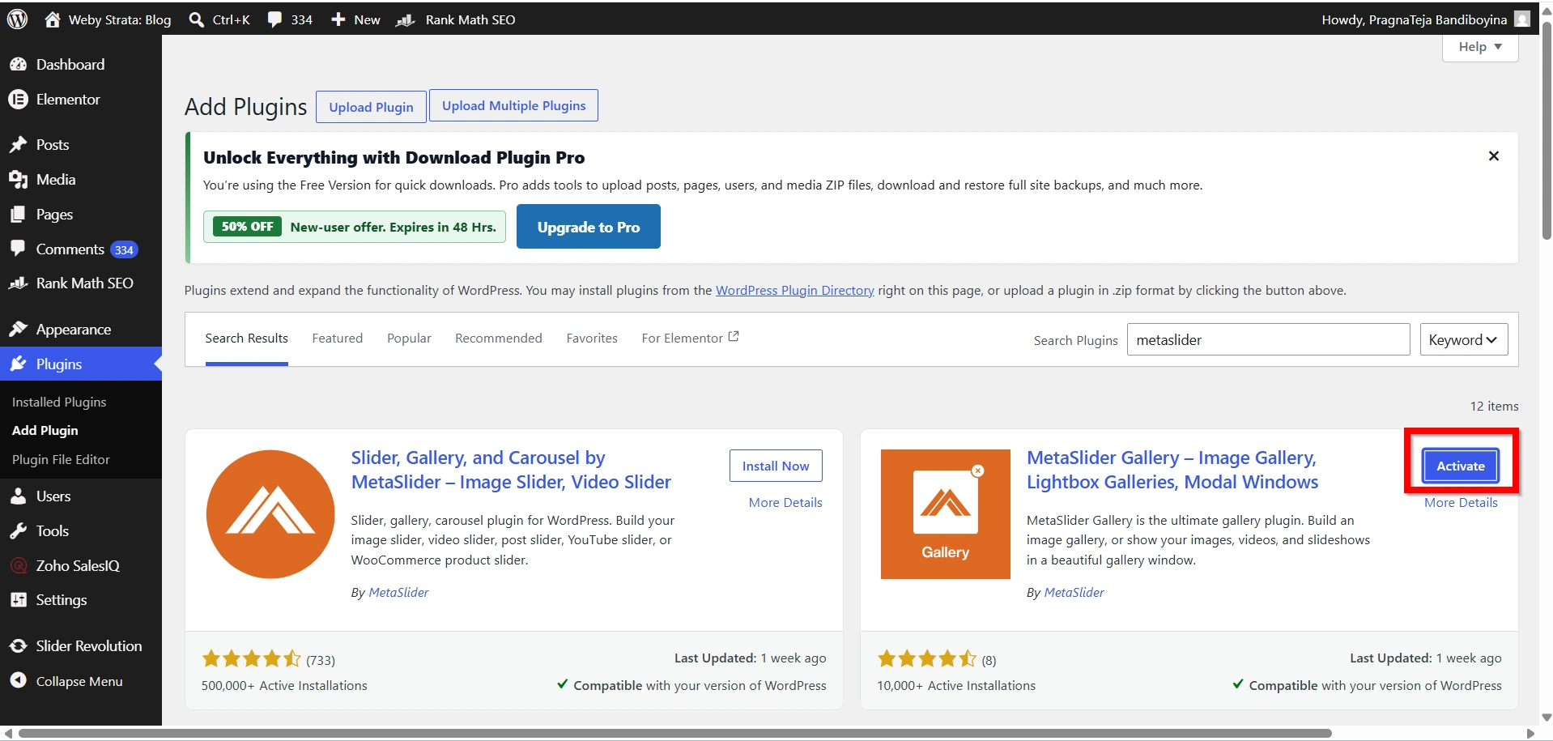Open the MetaSlider author link under the slider plugin
Image resolution: width=1553 pixels, height=741 pixels.
point(398,592)
